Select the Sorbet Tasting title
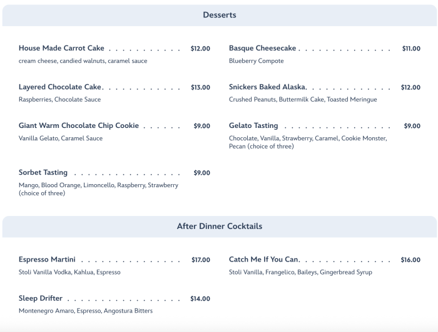This screenshot has height=332, width=438. click(43, 173)
